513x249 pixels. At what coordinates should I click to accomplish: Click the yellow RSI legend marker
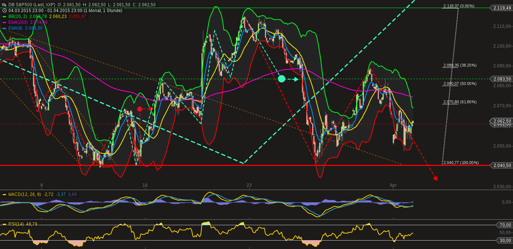click(4, 224)
